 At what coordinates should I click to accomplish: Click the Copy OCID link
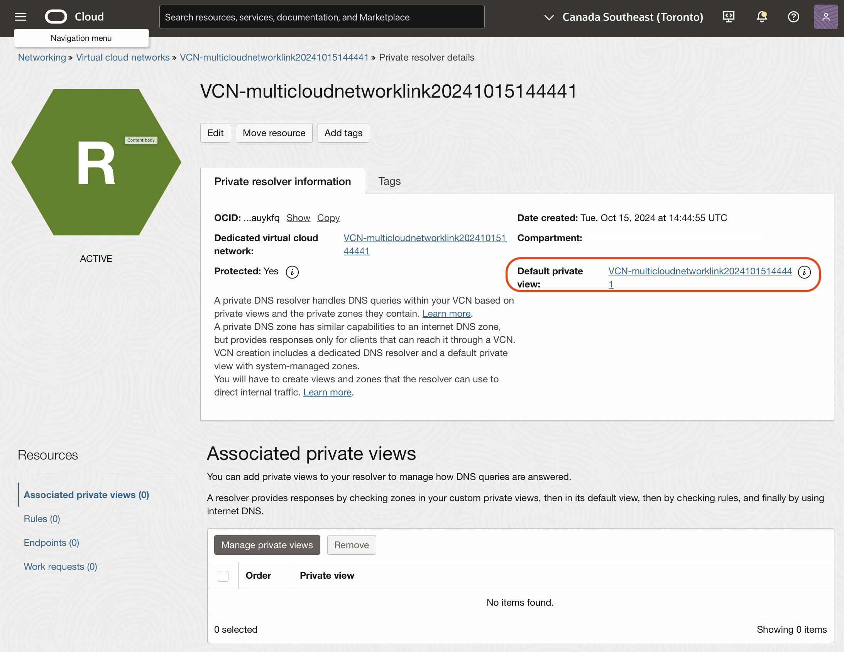(328, 218)
